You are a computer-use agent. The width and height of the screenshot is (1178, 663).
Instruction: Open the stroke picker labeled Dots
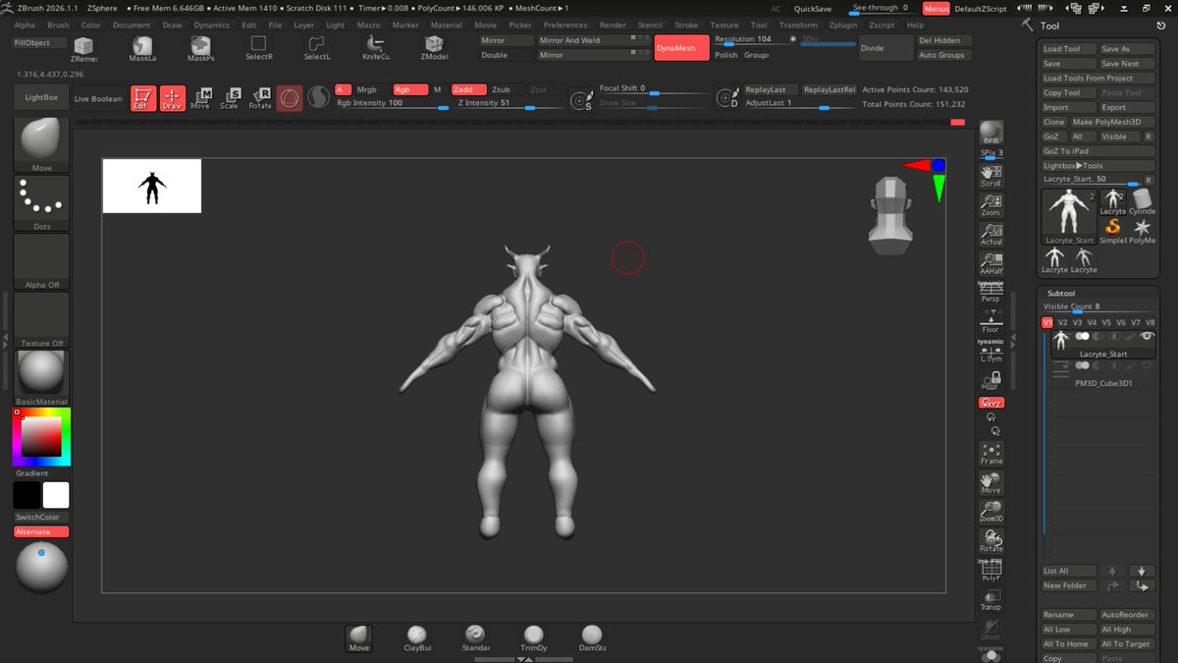pos(41,203)
